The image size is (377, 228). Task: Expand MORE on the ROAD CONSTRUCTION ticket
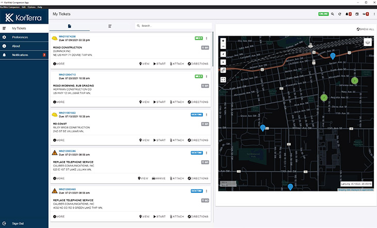coord(59,64)
